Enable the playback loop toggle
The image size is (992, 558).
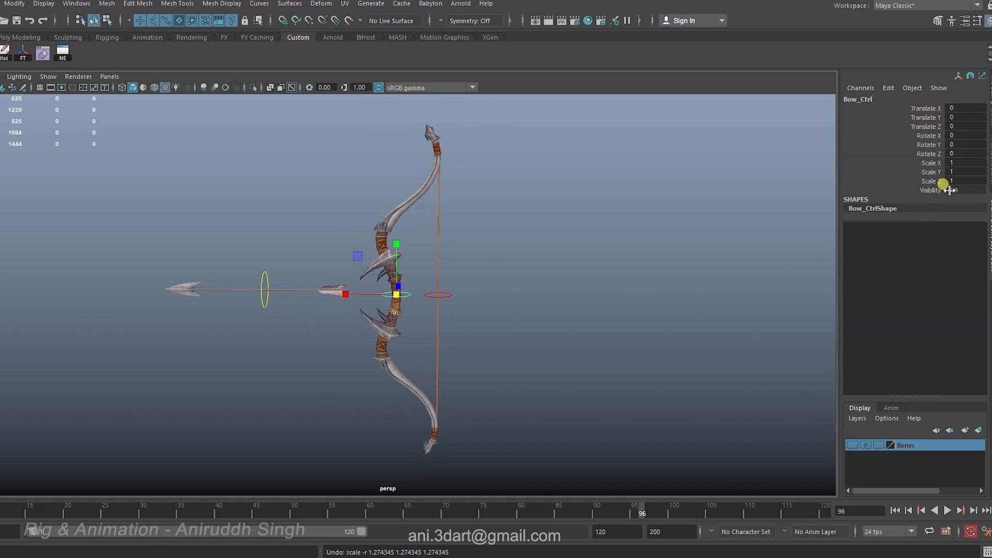[x=929, y=531]
